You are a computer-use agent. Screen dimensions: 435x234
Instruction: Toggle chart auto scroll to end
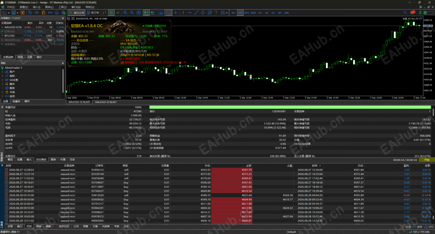point(146,13)
